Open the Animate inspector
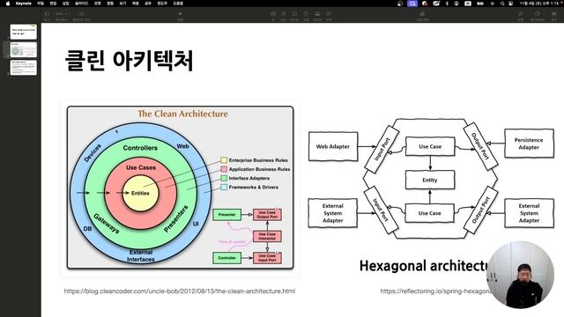This screenshot has height=317, width=564. (537, 15)
